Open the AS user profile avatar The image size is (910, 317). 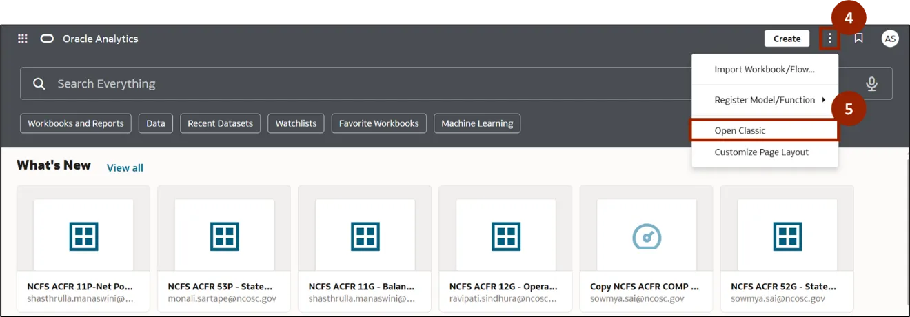(x=890, y=39)
